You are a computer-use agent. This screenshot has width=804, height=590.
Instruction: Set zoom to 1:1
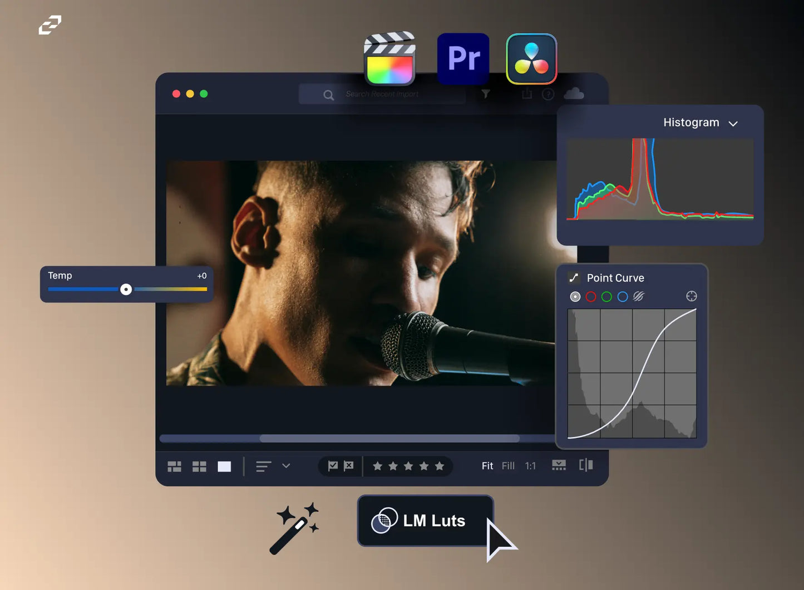530,466
